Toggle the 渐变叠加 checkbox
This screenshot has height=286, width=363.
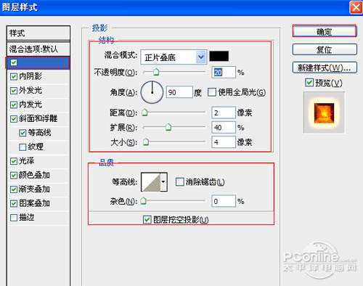14,189
